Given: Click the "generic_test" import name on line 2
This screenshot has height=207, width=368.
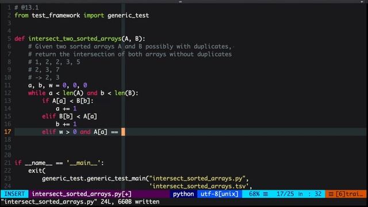Looking at the screenshot, I should click(x=128, y=16).
